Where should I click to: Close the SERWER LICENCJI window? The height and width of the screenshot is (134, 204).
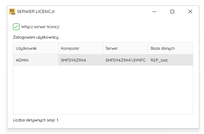click(x=190, y=12)
